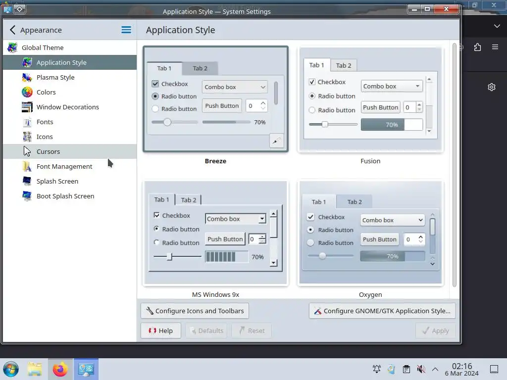The height and width of the screenshot is (380, 507).
Task: Select the second Radio button in Breeze preview
Action: [155, 109]
